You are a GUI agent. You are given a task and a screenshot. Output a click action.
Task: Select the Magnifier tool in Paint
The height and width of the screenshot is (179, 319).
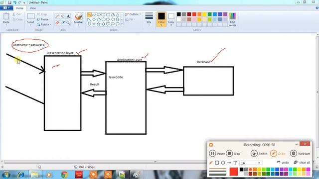68,23
